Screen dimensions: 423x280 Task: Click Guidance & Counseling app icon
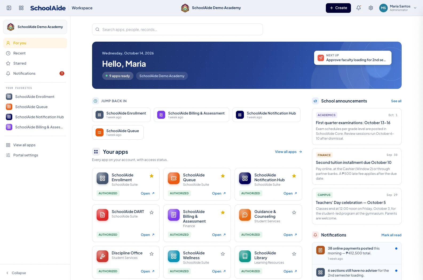click(245, 215)
